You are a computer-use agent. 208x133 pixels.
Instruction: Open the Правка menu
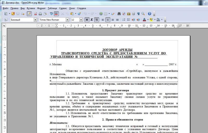tap(15, 8)
